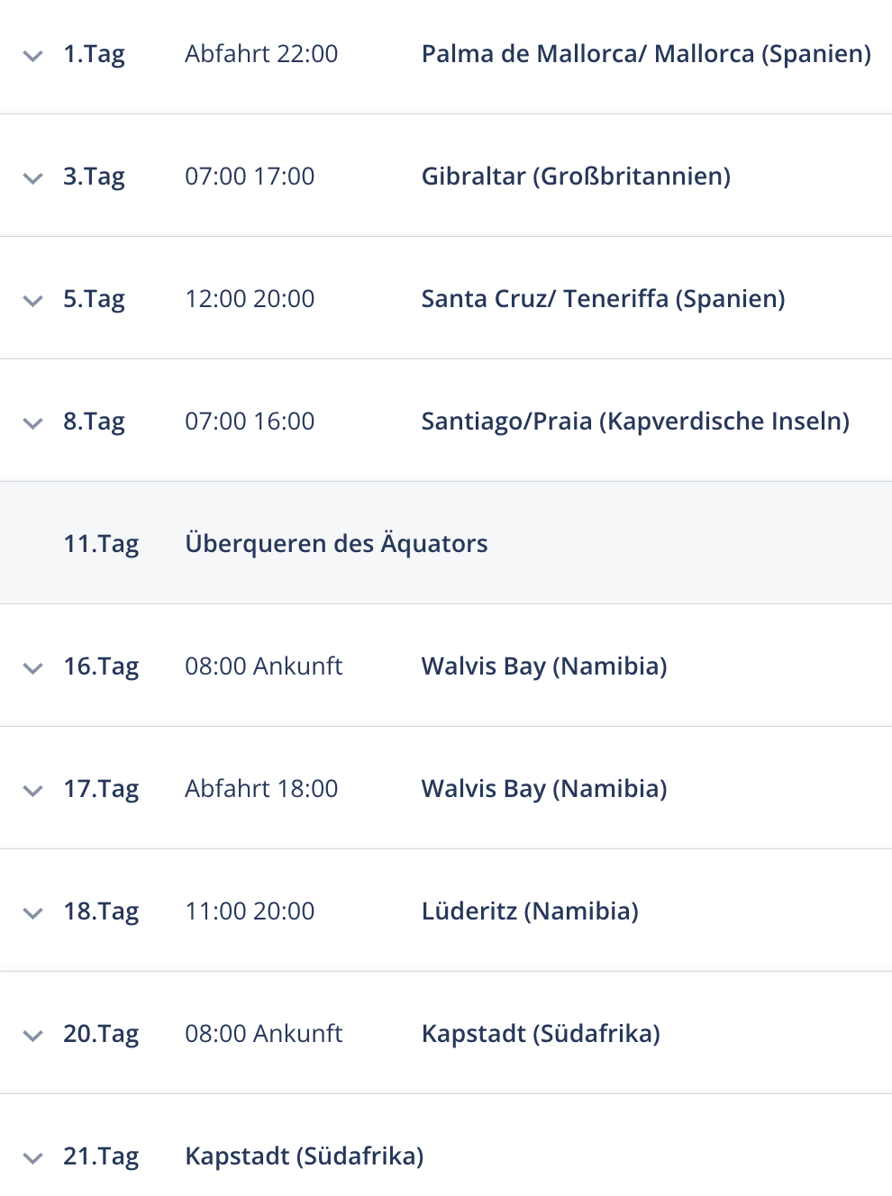Image resolution: width=892 pixels, height=1196 pixels.
Task: Open Walvis Bay on the 08:00 Ankunft row
Action: (544, 666)
